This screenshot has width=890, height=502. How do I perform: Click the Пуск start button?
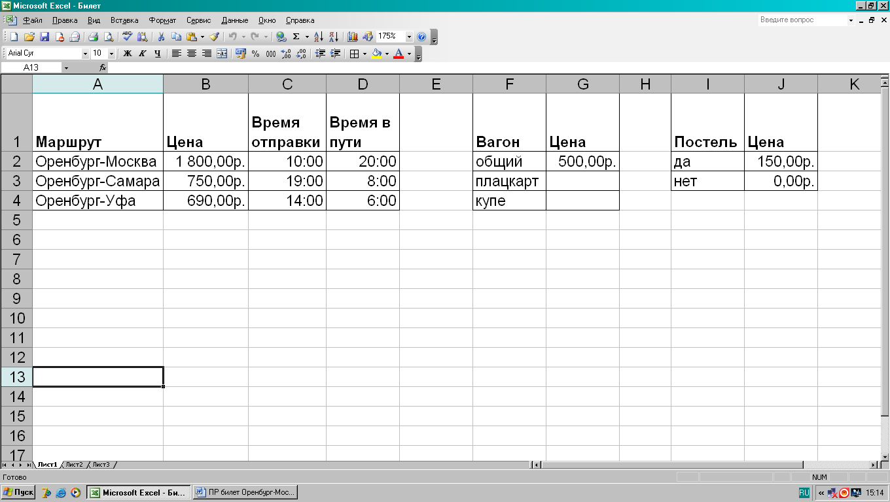coord(18,492)
